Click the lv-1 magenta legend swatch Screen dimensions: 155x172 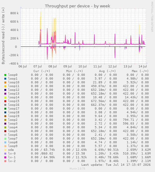coord(5,157)
